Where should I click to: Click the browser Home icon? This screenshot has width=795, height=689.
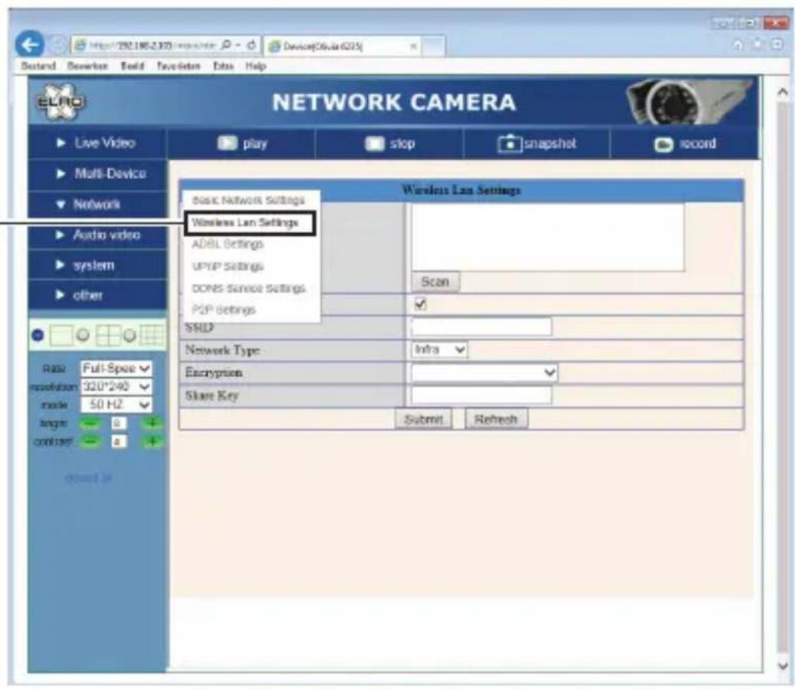[738, 45]
